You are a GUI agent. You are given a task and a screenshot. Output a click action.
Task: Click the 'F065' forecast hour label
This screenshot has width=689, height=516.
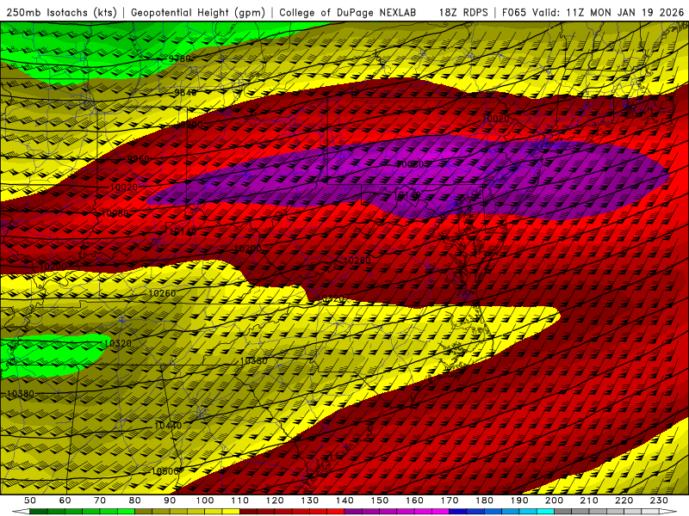pos(513,12)
